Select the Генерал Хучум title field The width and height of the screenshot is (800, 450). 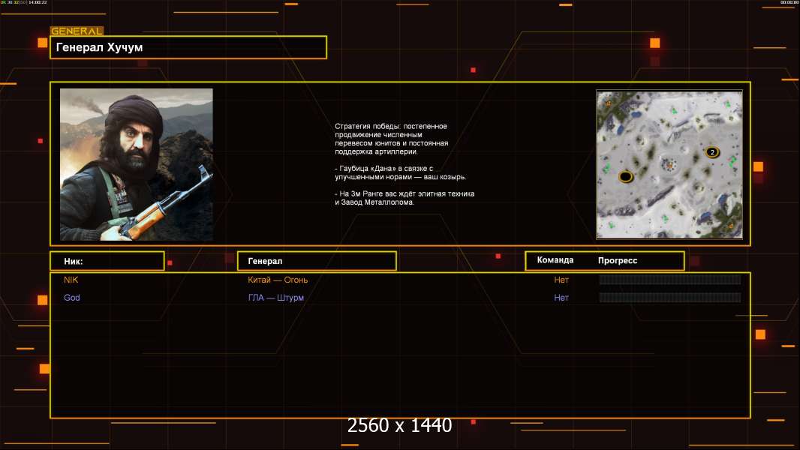pos(188,47)
